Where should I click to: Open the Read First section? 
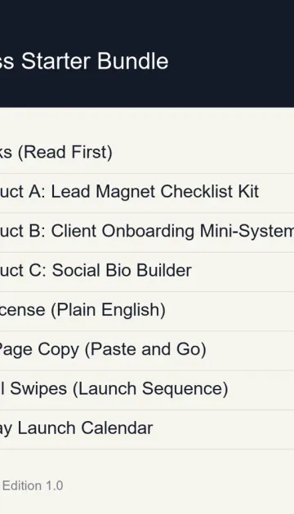(147, 153)
